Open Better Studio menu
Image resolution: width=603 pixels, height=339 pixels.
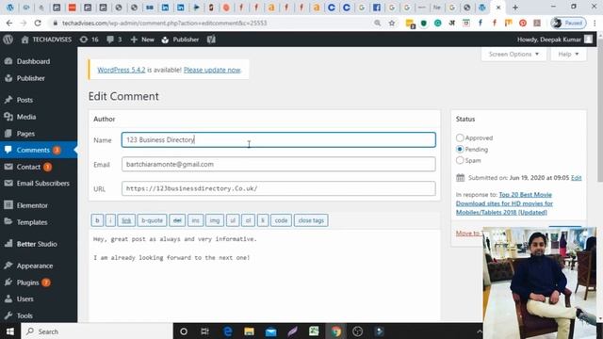[37, 244]
